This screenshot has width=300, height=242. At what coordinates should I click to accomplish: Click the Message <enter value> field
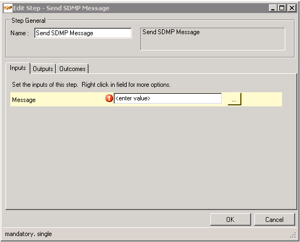click(168, 99)
